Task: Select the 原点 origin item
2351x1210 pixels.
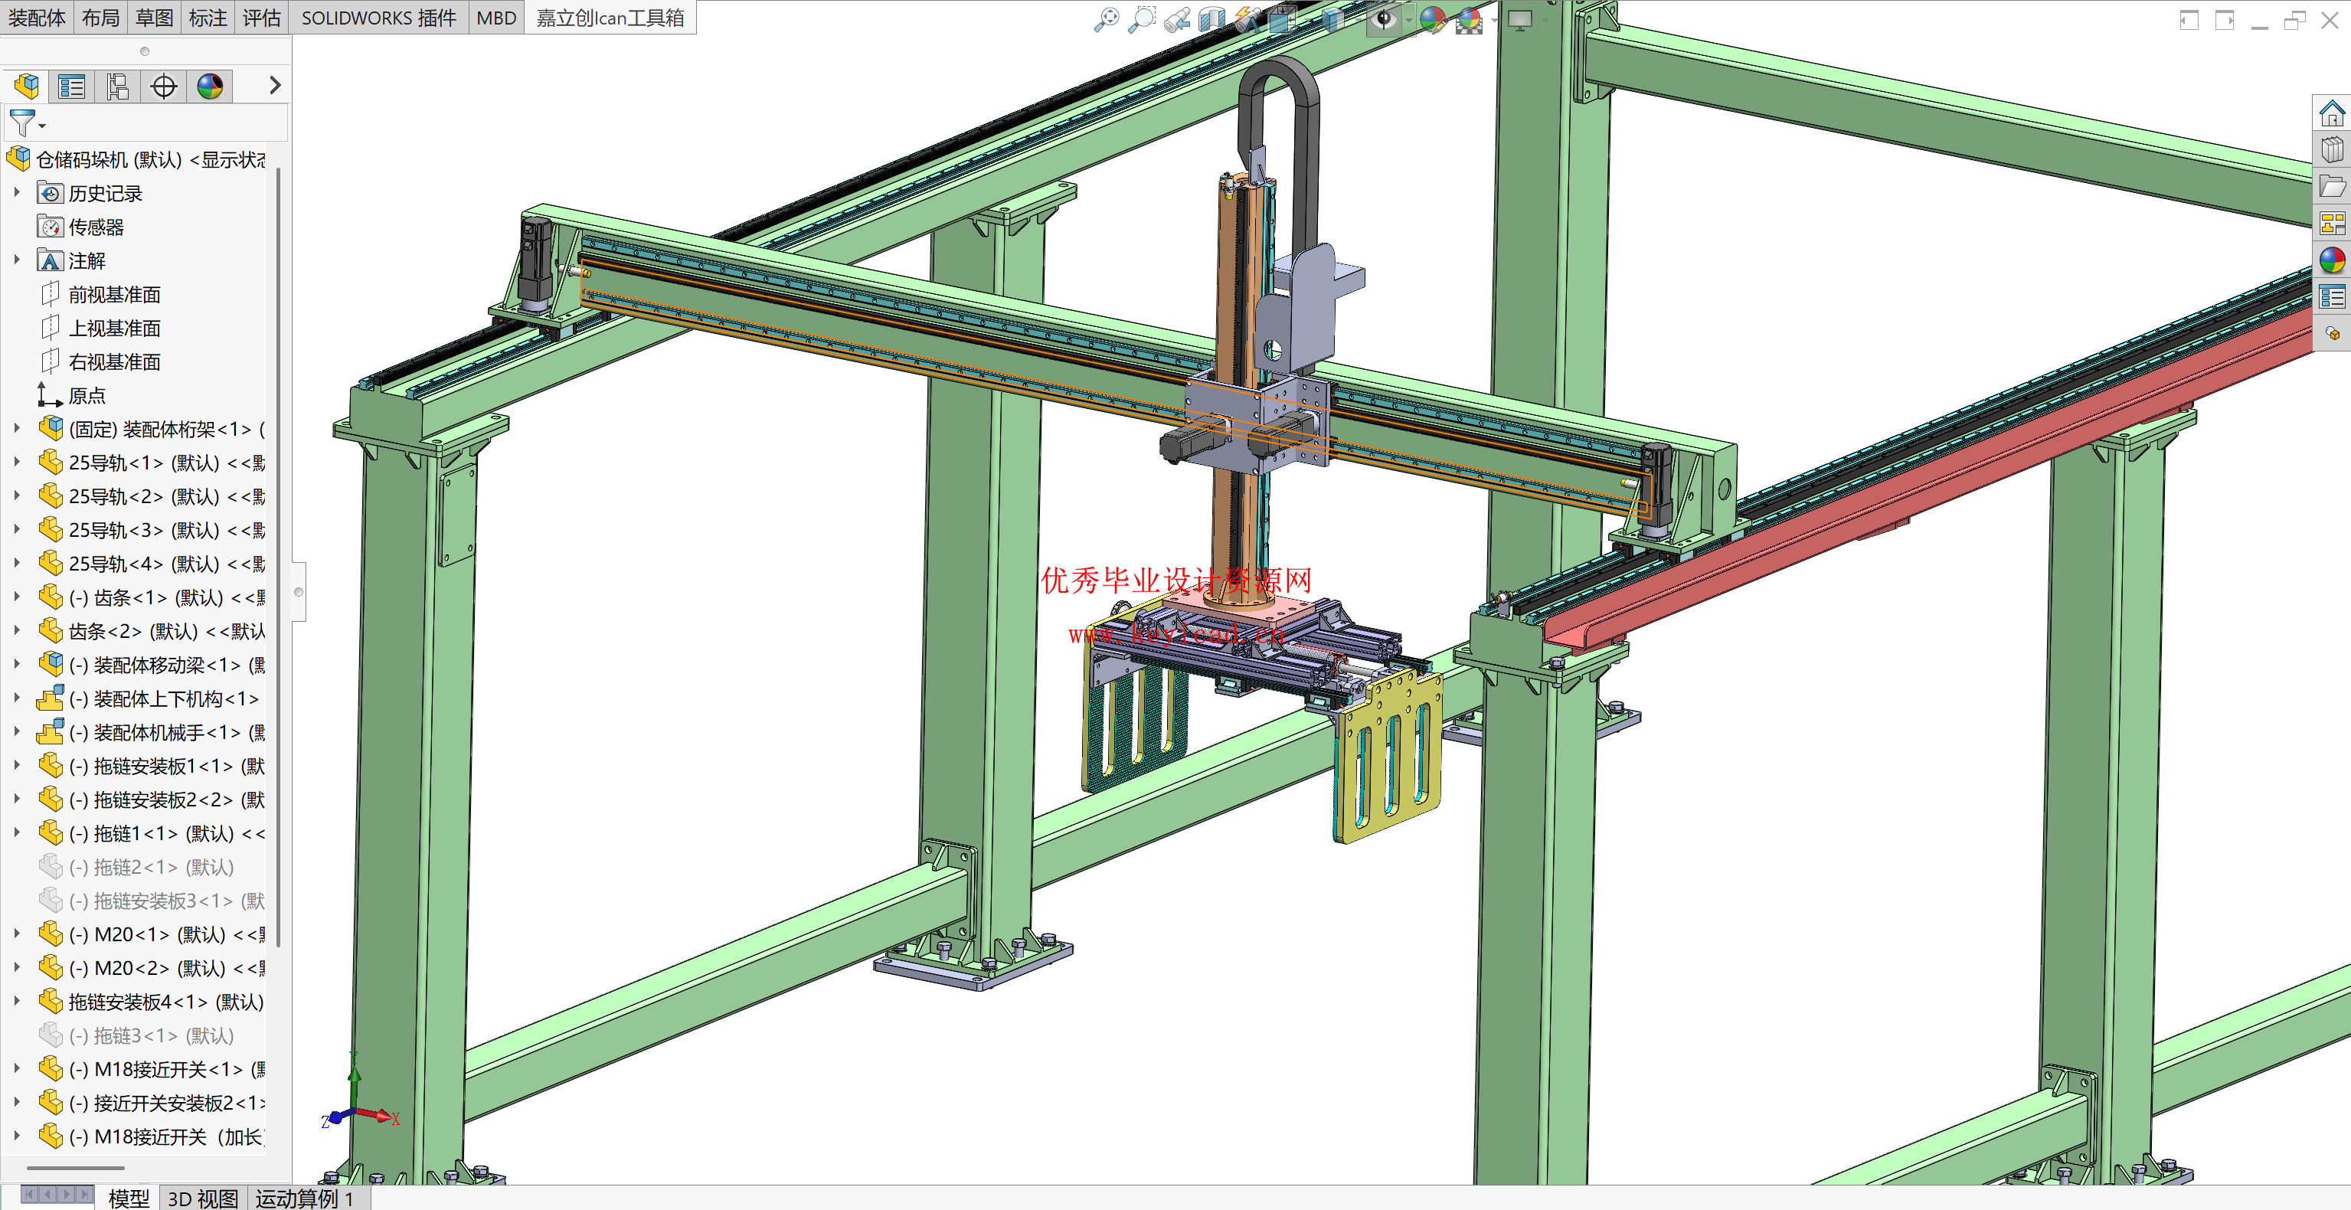Action: click(x=71, y=395)
